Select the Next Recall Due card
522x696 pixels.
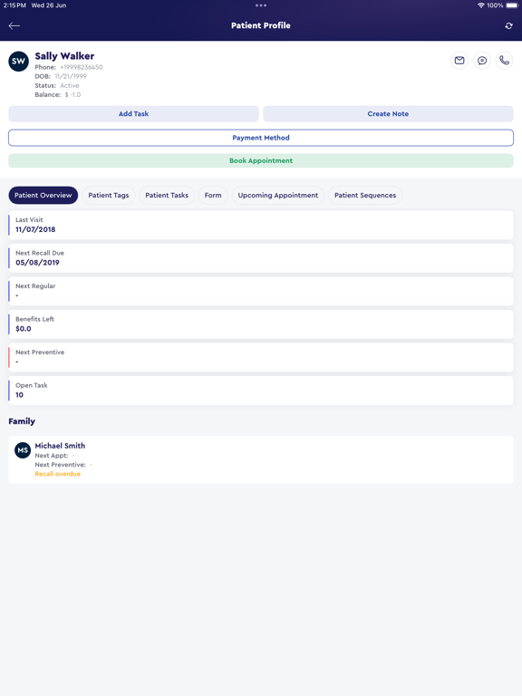[x=261, y=258]
